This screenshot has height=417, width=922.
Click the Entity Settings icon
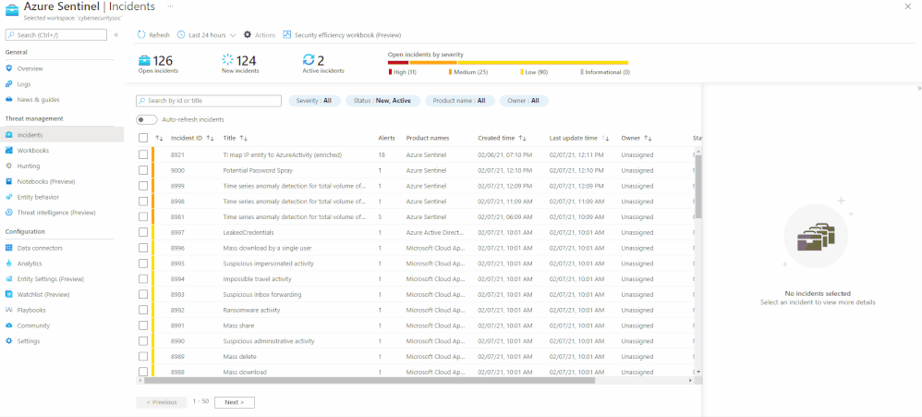click(9, 279)
